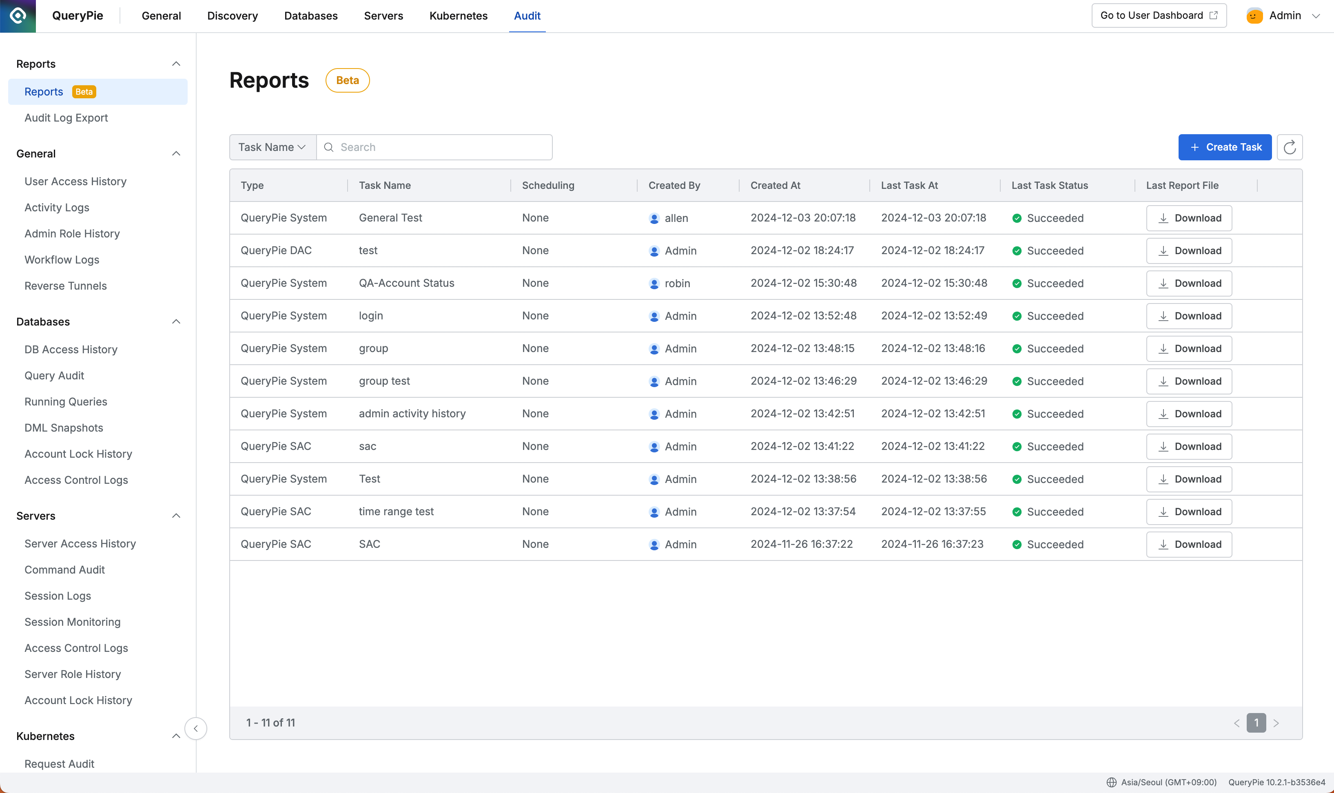Open Audit Log Export in sidebar
Viewport: 1334px width, 793px height.
coord(66,117)
